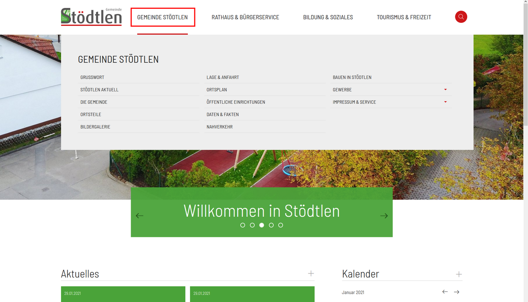Click the Gemeinde Stödtlen logo
The width and height of the screenshot is (528, 302).
92,17
